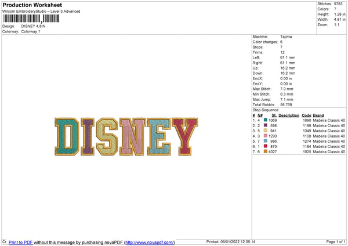The height and width of the screenshot is (246, 348).
Task: Click the stitch count 1069 in row 1
Action: coord(273,120)
